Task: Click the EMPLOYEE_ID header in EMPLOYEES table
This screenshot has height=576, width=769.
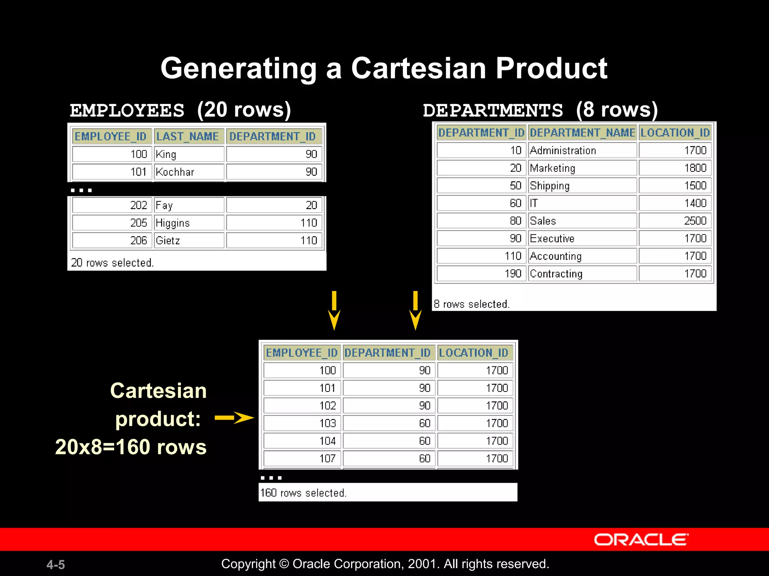Action: 111,136
